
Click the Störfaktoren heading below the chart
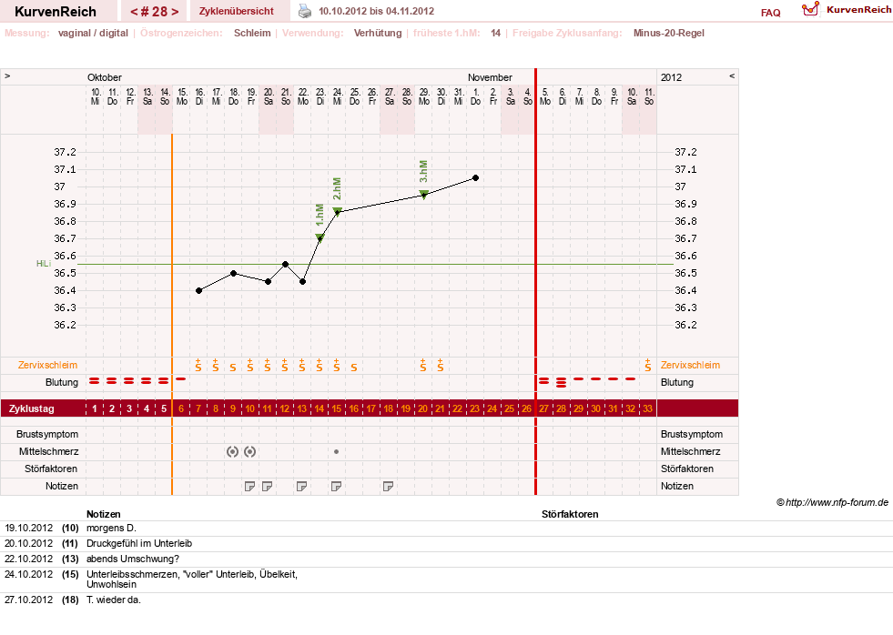point(570,514)
